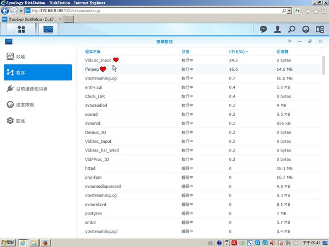This screenshot has width=329, height=247.
Task: Expand the browser address bar dropdown arrow
Action: pos(289,10)
